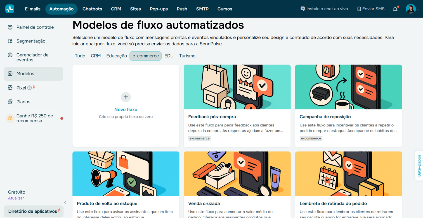Open the Automação top menu
Image resolution: width=423 pixels, height=218 pixels.
click(x=62, y=9)
